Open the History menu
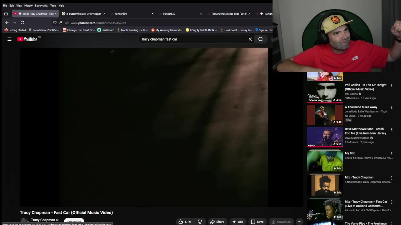Viewport: 401px width, 225px height. (x=28, y=6)
